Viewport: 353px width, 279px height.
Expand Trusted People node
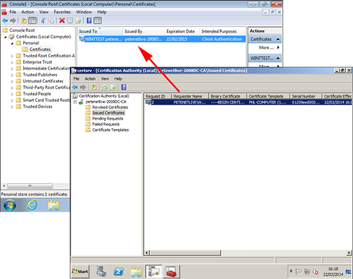click(x=12, y=94)
